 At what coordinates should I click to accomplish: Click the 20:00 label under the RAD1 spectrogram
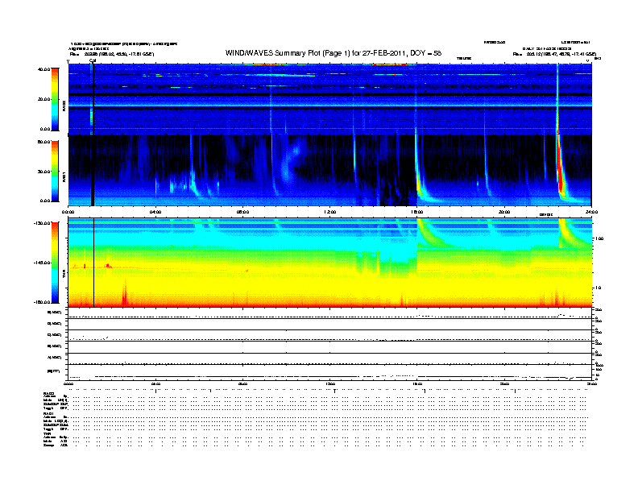tap(504, 212)
